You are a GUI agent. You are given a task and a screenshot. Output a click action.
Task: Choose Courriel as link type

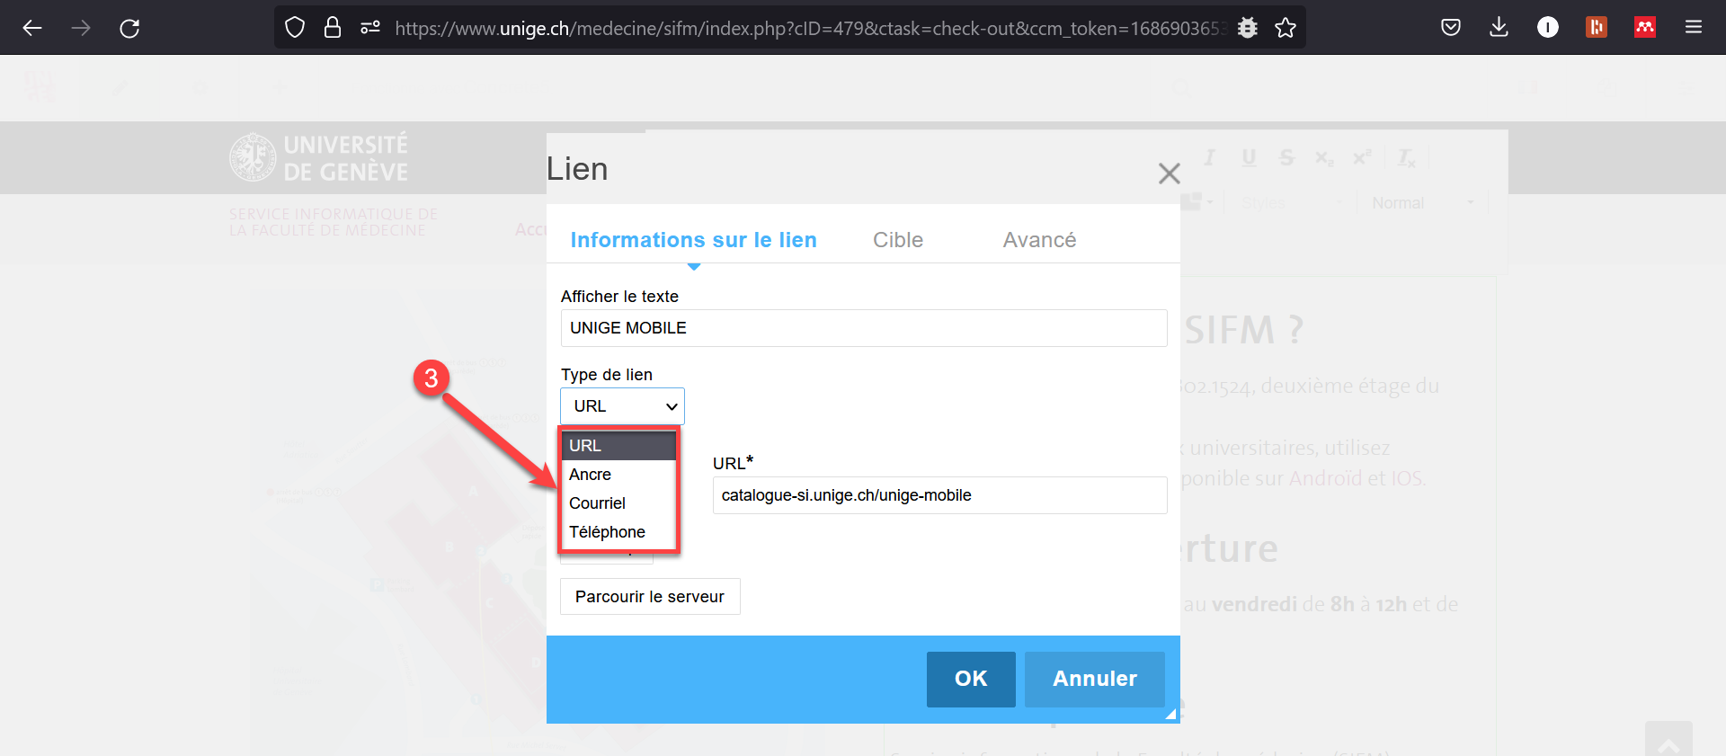pyautogui.click(x=597, y=503)
